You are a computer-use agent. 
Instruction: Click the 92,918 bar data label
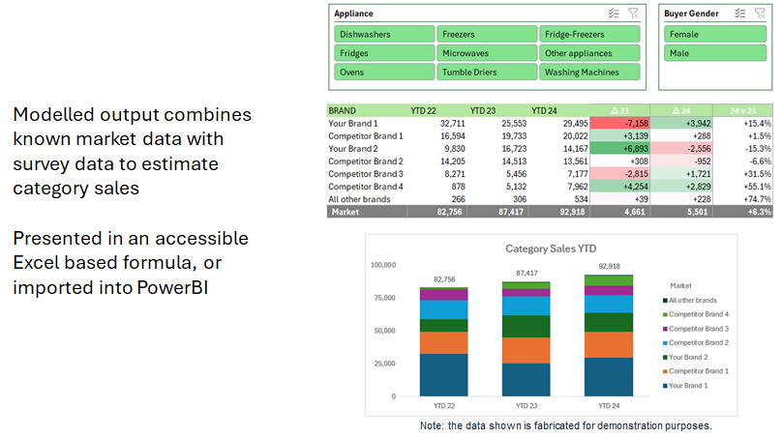(609, 266)
